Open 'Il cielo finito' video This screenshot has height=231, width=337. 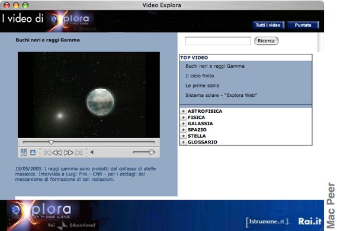click(200, 76)
